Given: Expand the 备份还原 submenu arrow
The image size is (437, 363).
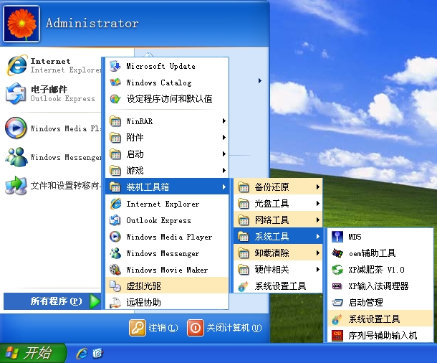Looking at the screenshot, I should tap(318, 187).
